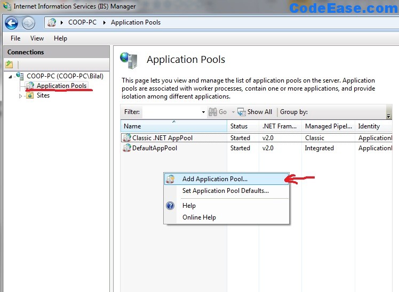The image size is (399, 292).
Task: Open the Help menu in menu bar
Action: tap(60, 38)
